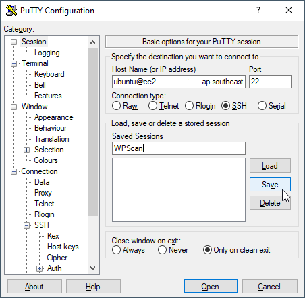Expand the Selection tree node
This screenshot has width=305, height=298.
coord(26,150)
